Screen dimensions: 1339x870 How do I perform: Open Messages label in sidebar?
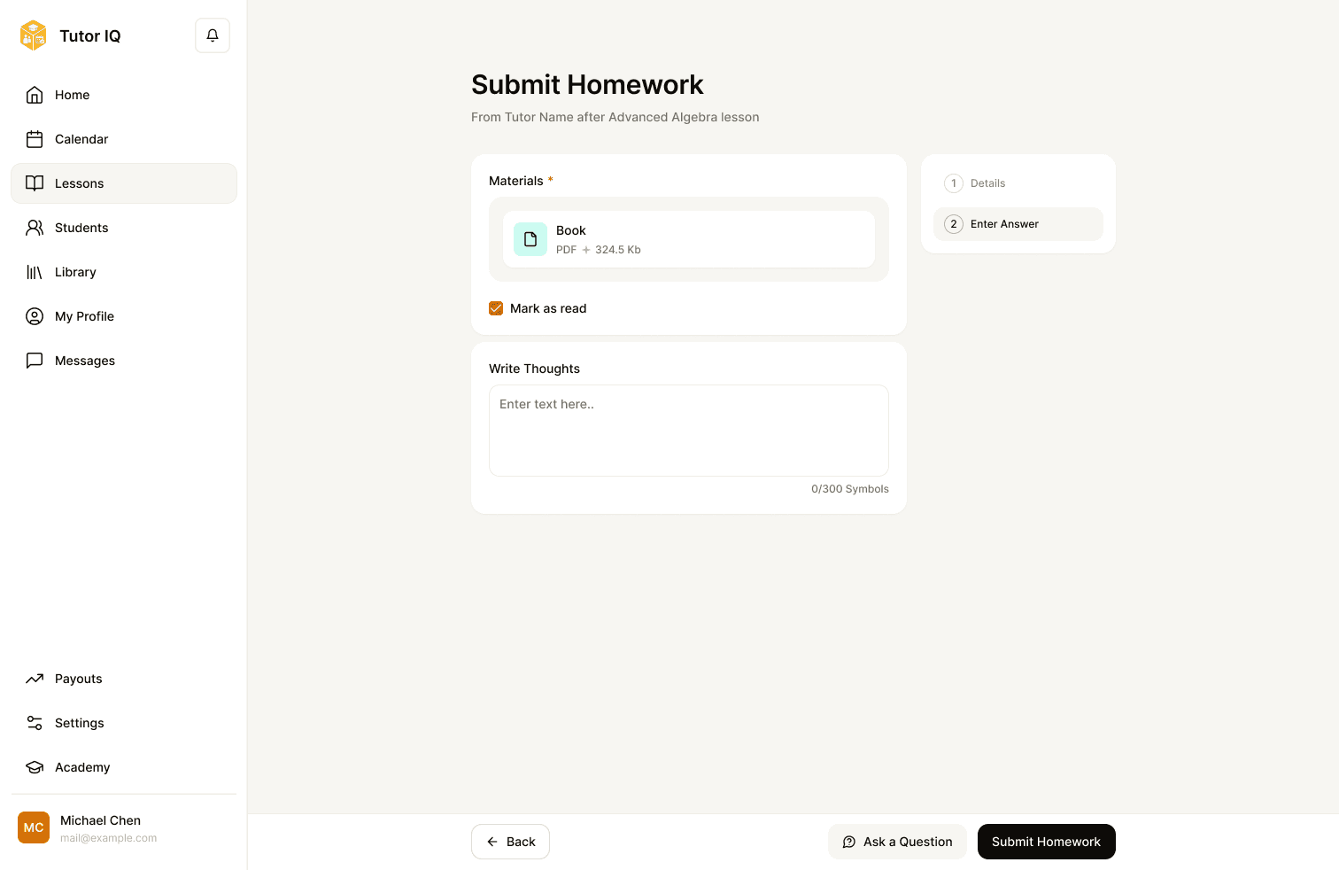click(85, 361)
